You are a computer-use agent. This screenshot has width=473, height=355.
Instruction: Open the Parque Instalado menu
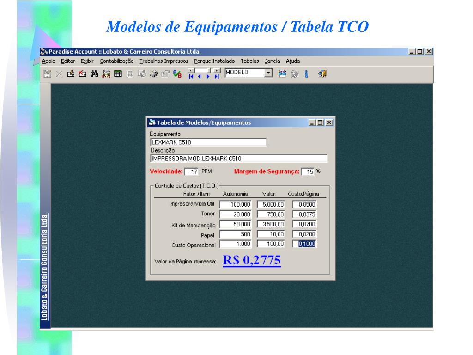click(214, 61)
